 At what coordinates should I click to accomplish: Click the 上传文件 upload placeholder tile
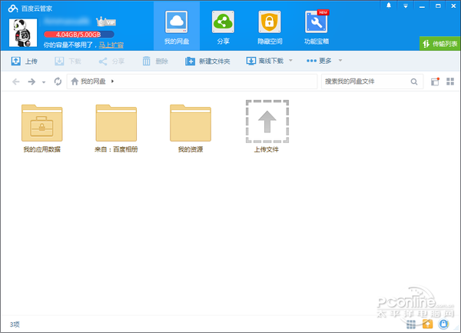[x=267, y=123]
